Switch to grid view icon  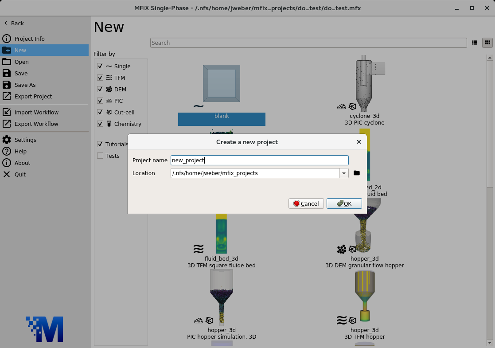487,43
